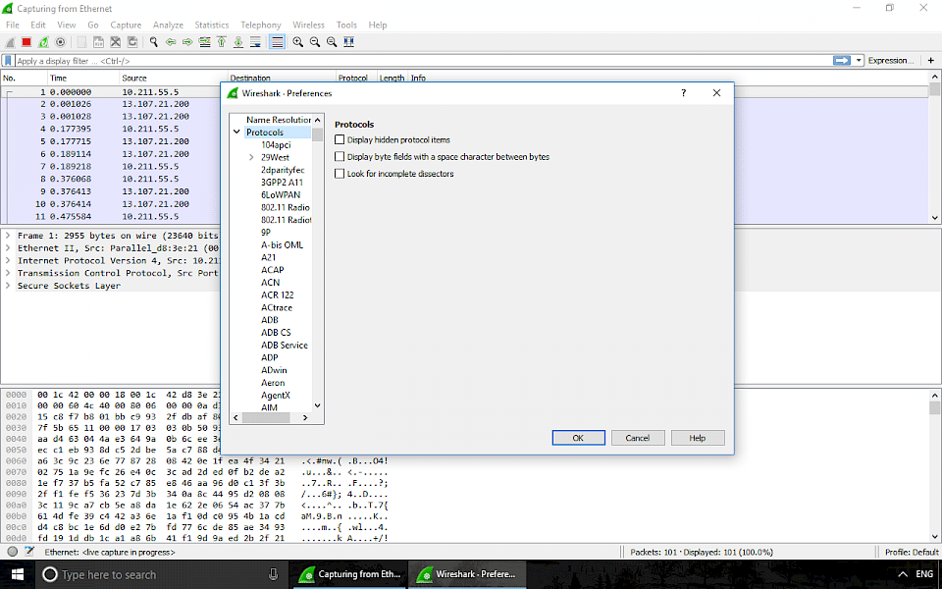This screenshot has height=589, width=942.
Task: Expand the 29West protocol entry
Action: (252, 157)
